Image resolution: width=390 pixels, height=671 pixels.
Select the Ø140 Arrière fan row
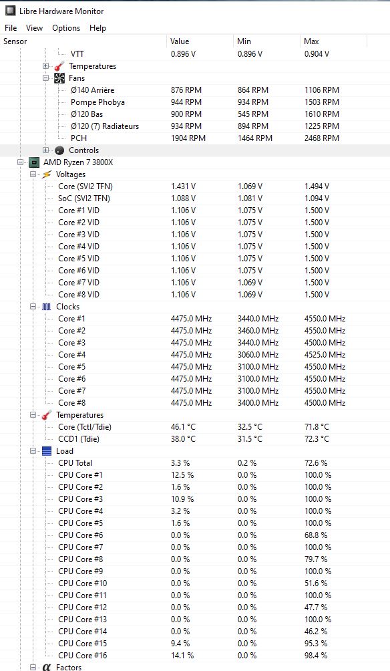coord(195,90)
